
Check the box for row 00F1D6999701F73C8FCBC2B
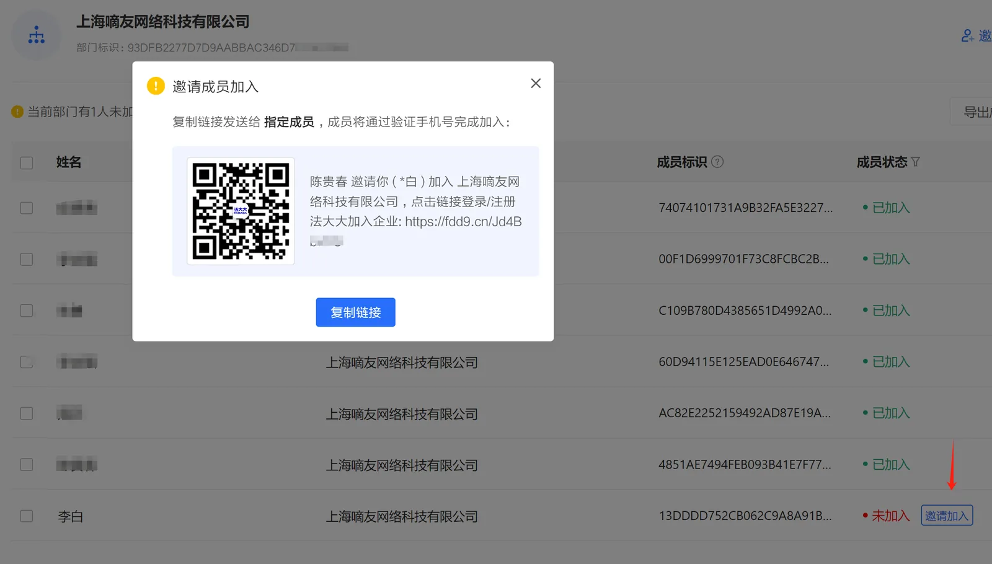point(27,259)
